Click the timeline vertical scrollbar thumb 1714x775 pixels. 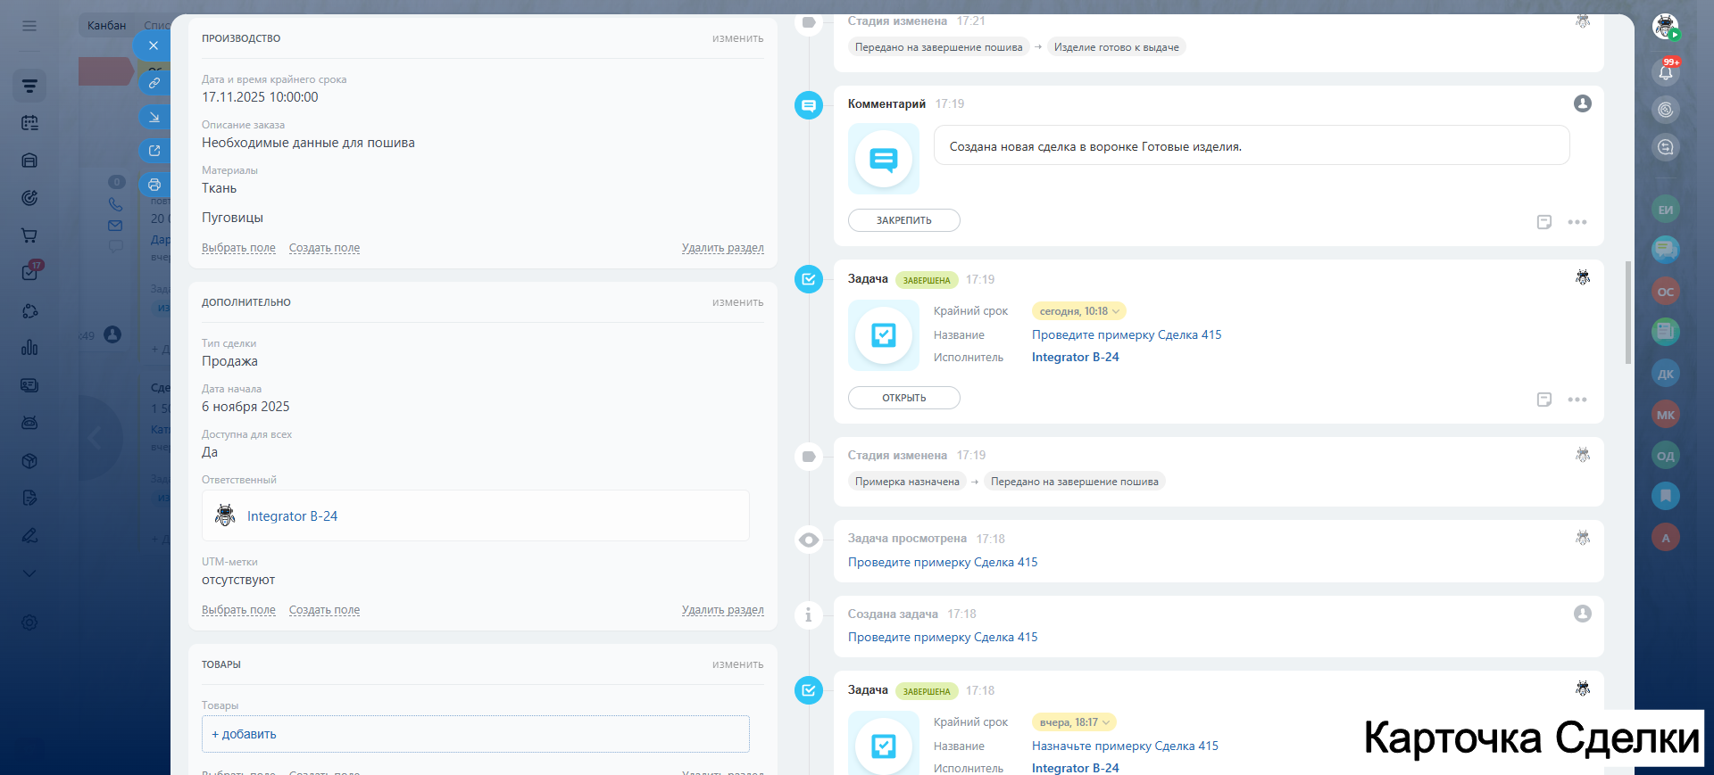tap(1627, 312)
